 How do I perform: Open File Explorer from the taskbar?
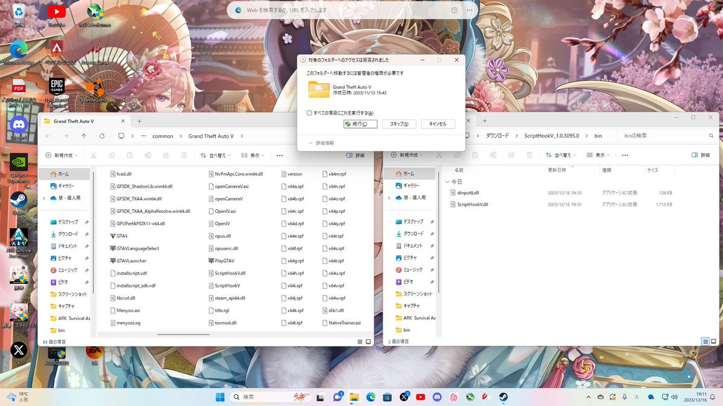[x=354, y=397]
